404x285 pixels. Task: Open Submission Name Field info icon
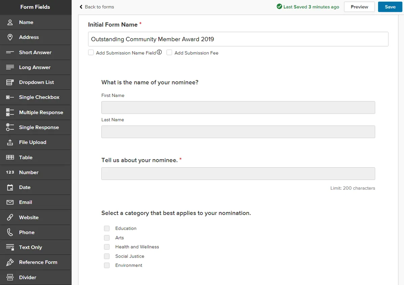159,52
